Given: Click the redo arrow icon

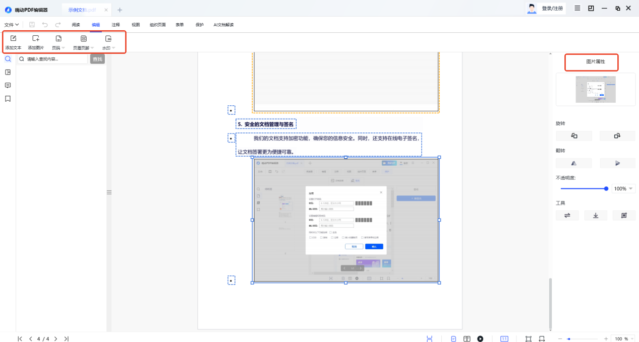Looking at the screenshot, I should (x=58, y=24).
